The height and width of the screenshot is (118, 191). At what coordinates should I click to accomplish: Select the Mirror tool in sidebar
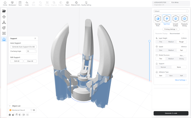(4, 33)
